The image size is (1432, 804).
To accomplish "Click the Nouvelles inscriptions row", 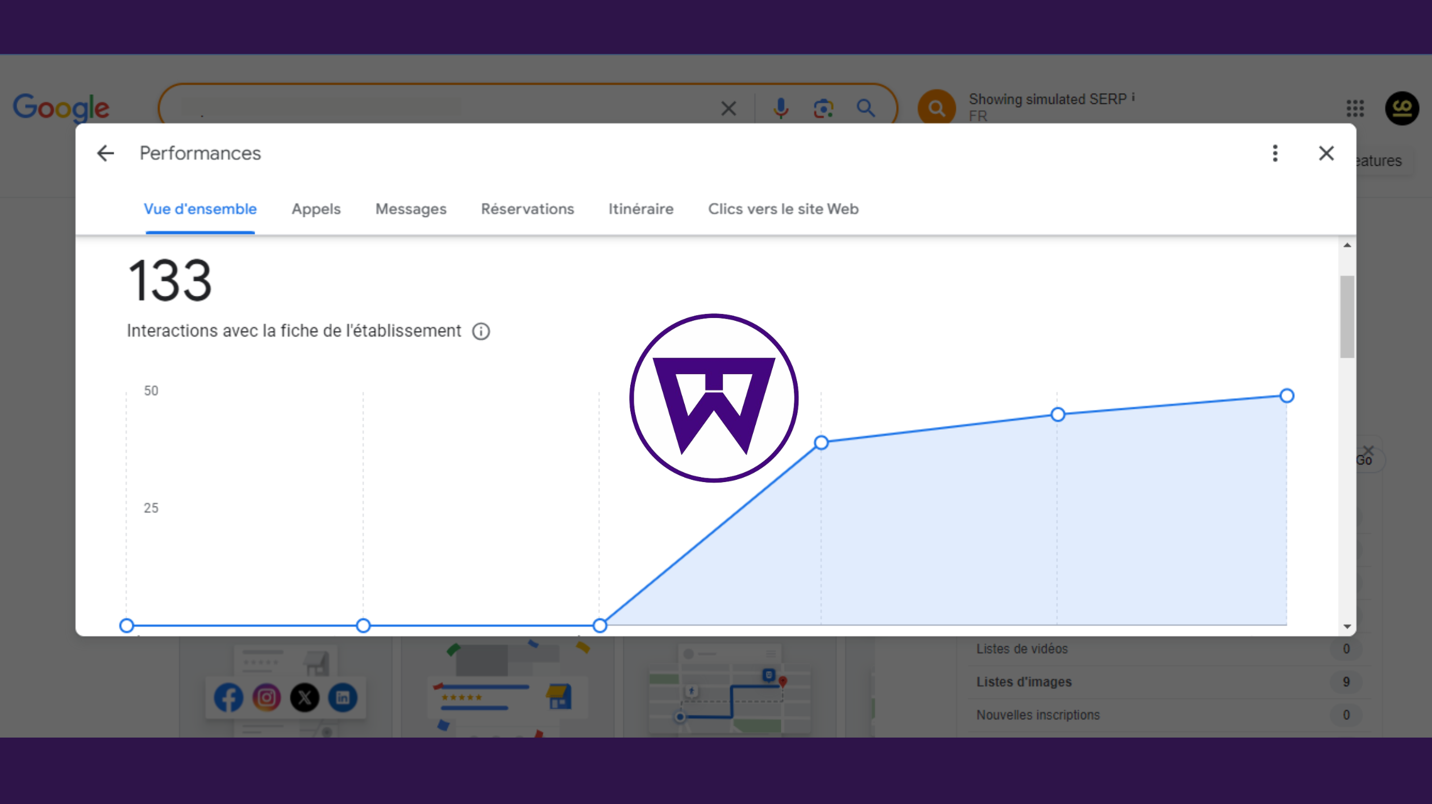I will pyautogui.click(x=1168, y=715).
